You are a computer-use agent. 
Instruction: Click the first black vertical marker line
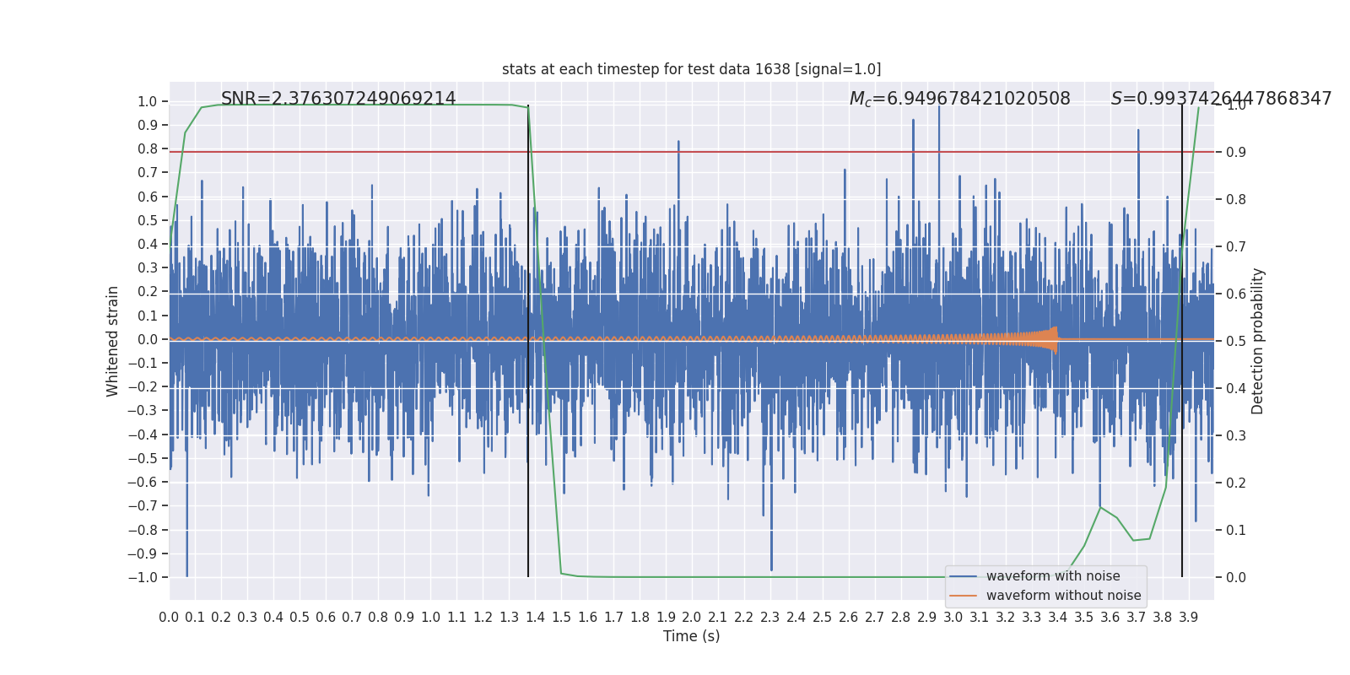[528, 341]
